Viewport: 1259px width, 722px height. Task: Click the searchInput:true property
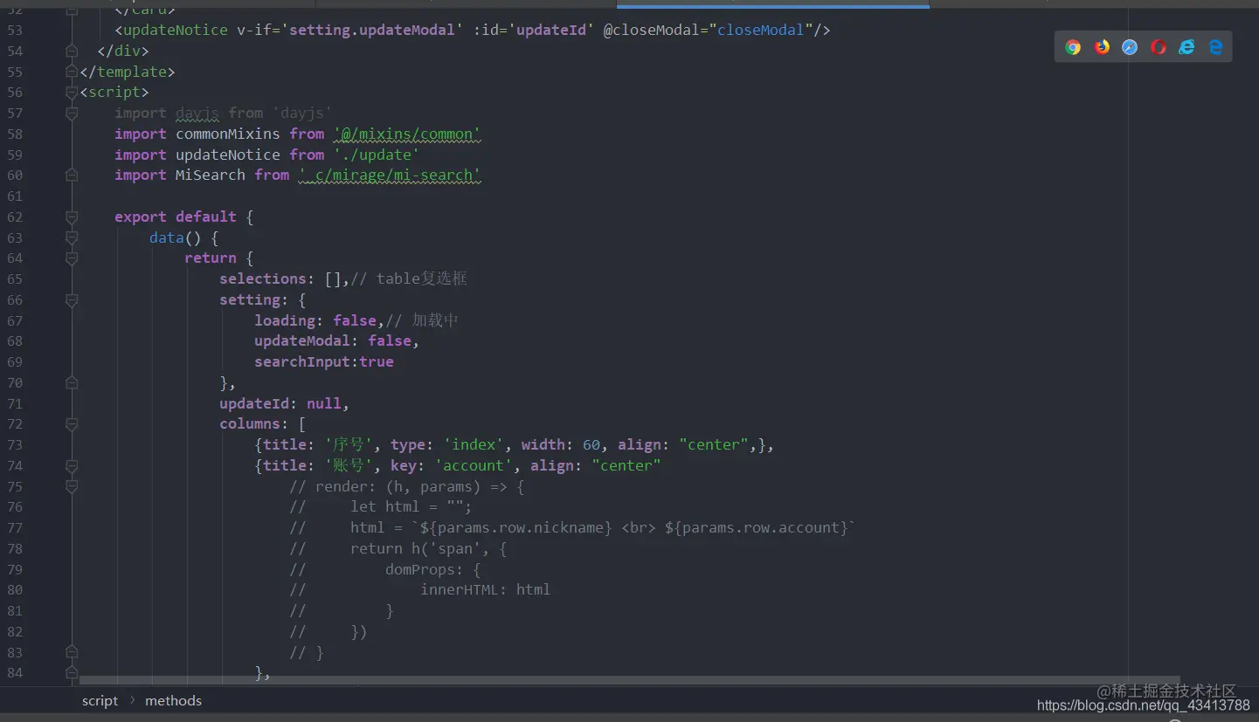[324, 361]
